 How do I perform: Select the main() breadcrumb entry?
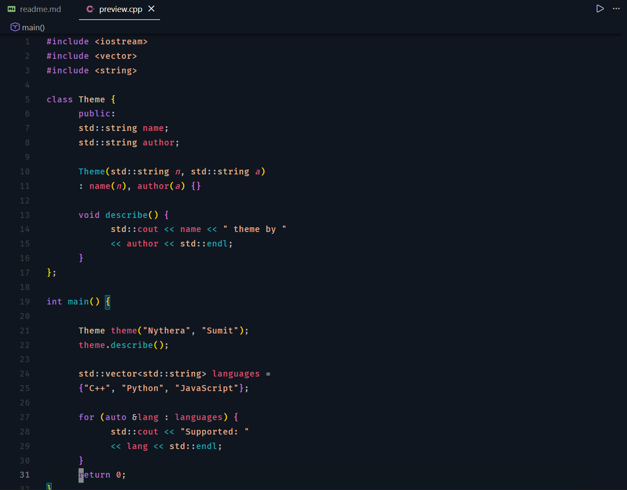(33, 27)
